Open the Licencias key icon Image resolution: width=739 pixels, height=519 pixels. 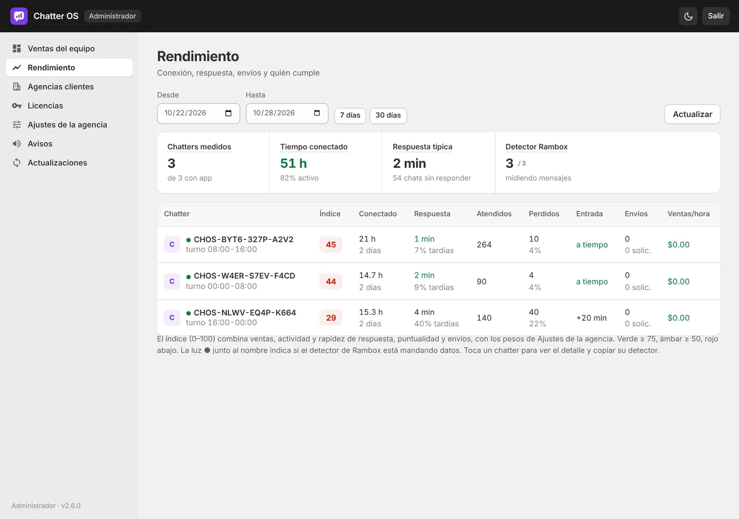[x=17, y=105]
